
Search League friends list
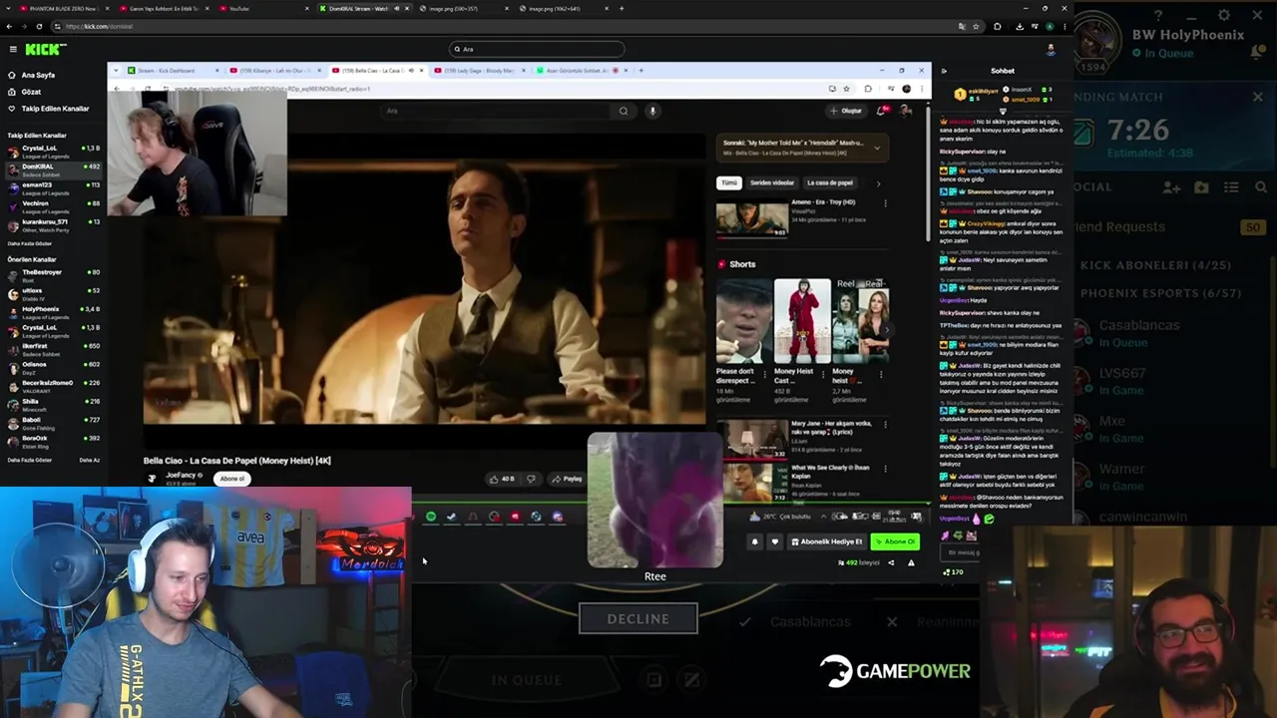click(1261, 187)
